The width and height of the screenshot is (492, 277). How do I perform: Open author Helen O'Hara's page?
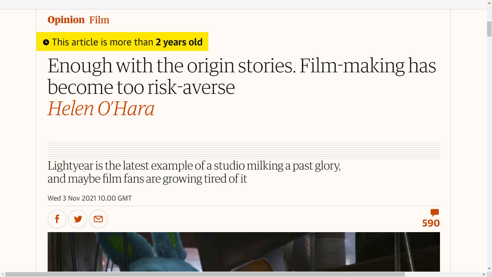tap(101, 108)
